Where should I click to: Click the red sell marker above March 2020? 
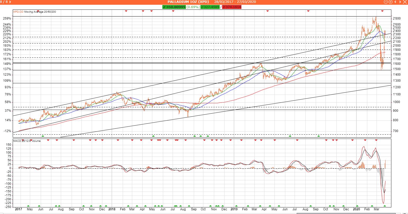(x=382, y=11)
